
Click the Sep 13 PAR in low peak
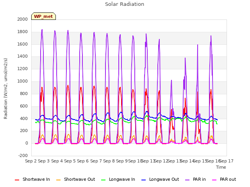[x=171, y=80]
